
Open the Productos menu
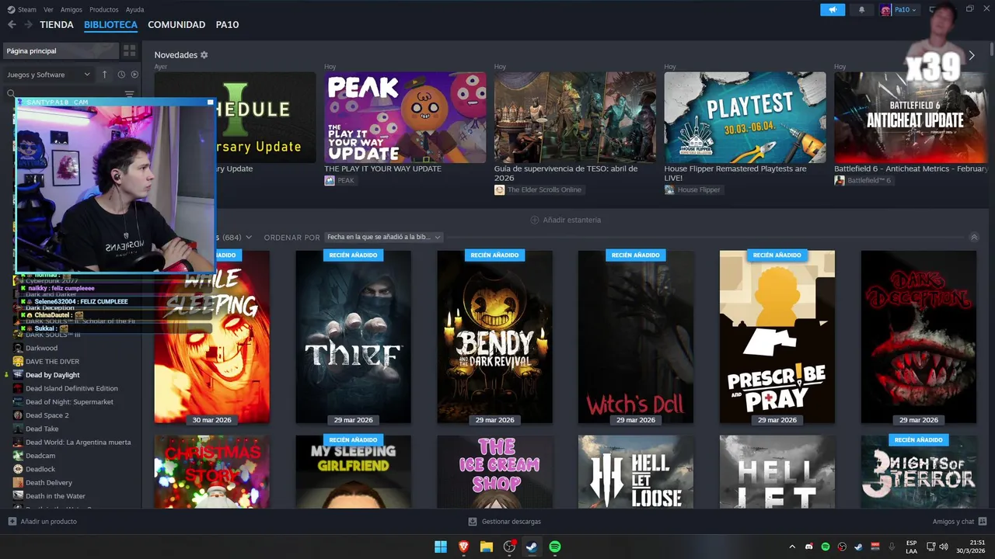click(x=104, y=9)
